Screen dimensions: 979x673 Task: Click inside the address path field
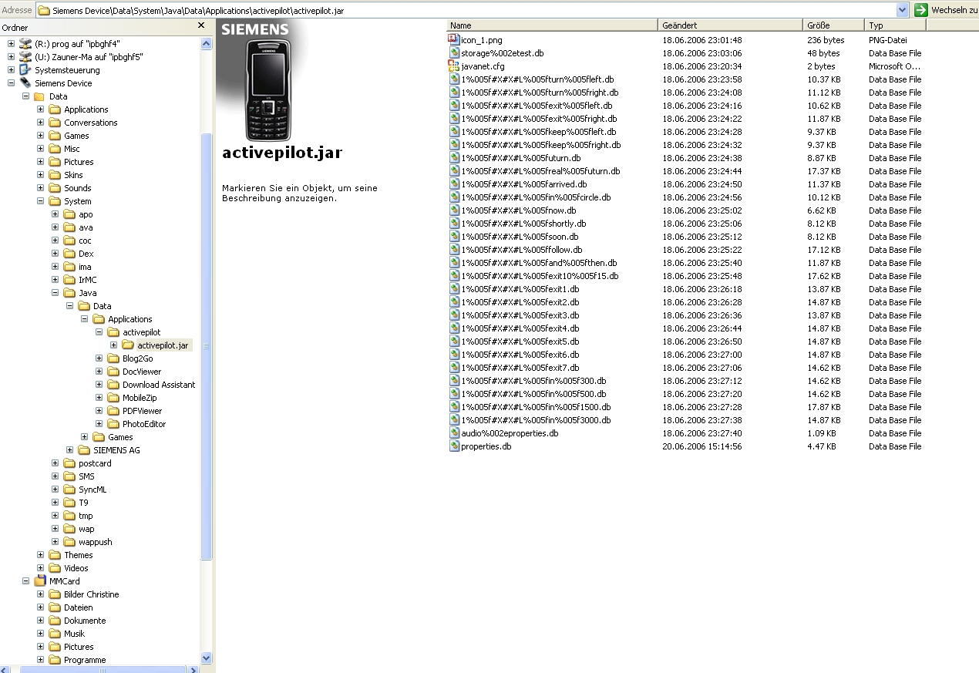click(473, 10)
